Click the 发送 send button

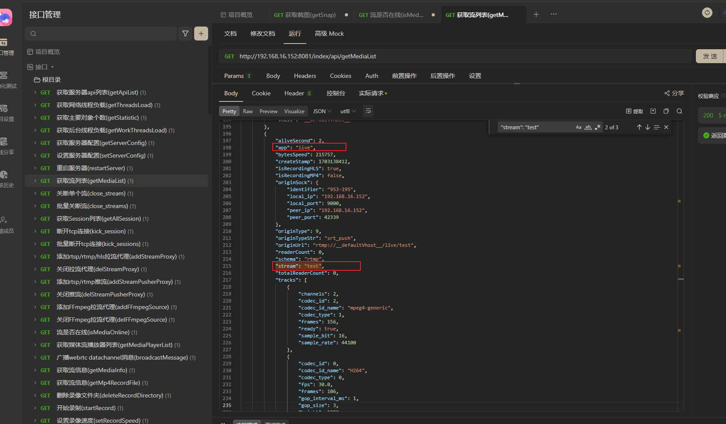coord(710,56)
